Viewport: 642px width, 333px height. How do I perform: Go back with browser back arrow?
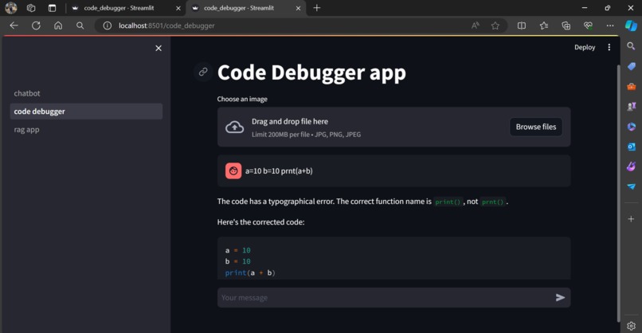click(x=14, y=25)
